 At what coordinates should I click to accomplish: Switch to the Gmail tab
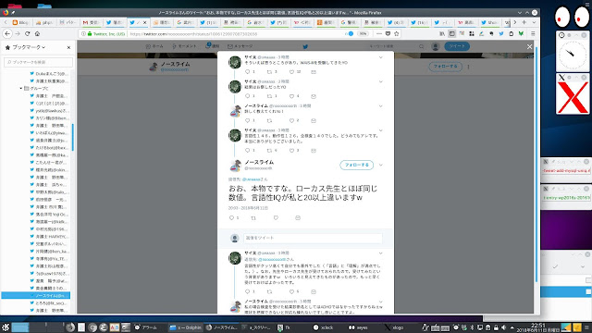pyautogui.click(x=92, y=22)
